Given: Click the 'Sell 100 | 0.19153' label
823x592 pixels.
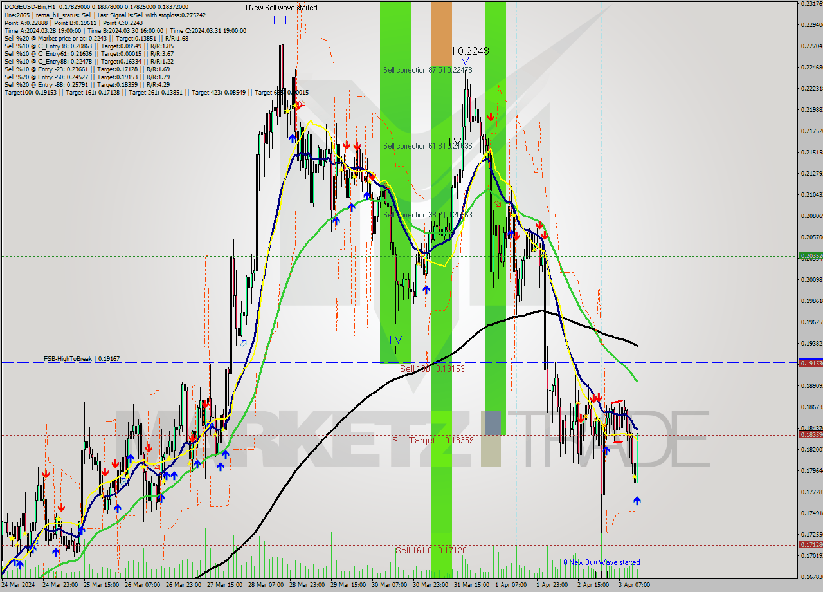Looking at the screenshot, I should coord(432,369).
